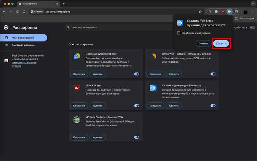Viewport: 257px width, 161px height.
Task: Disable the Similarweb extension switch
Action: [x=213, y=74]
